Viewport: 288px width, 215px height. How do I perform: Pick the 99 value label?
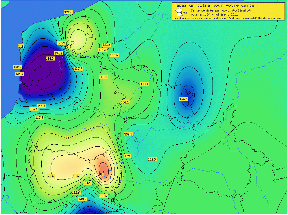click(67, 138)
